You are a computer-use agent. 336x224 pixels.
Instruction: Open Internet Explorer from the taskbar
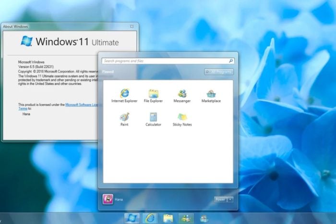point(150,218)
